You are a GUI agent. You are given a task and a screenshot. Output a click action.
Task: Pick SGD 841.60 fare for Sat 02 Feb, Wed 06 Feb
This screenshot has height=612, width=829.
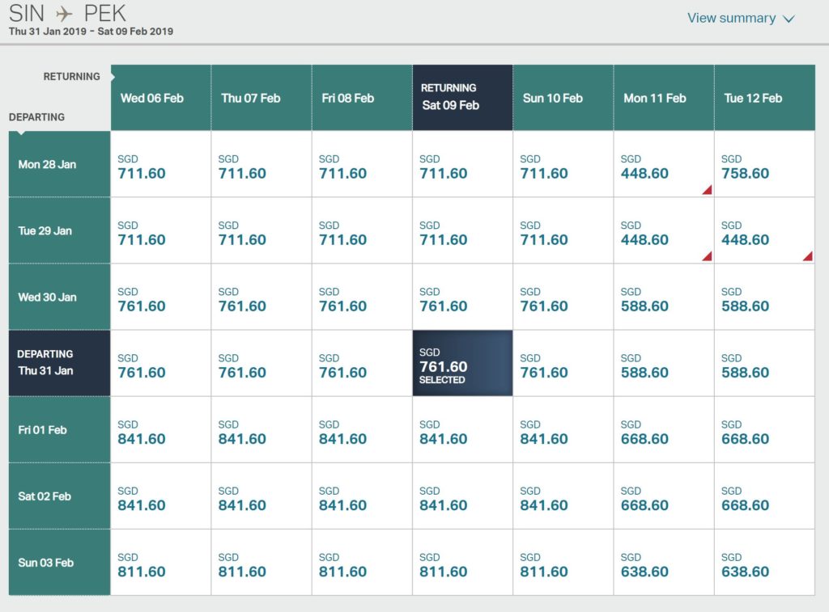click(160, 496)
